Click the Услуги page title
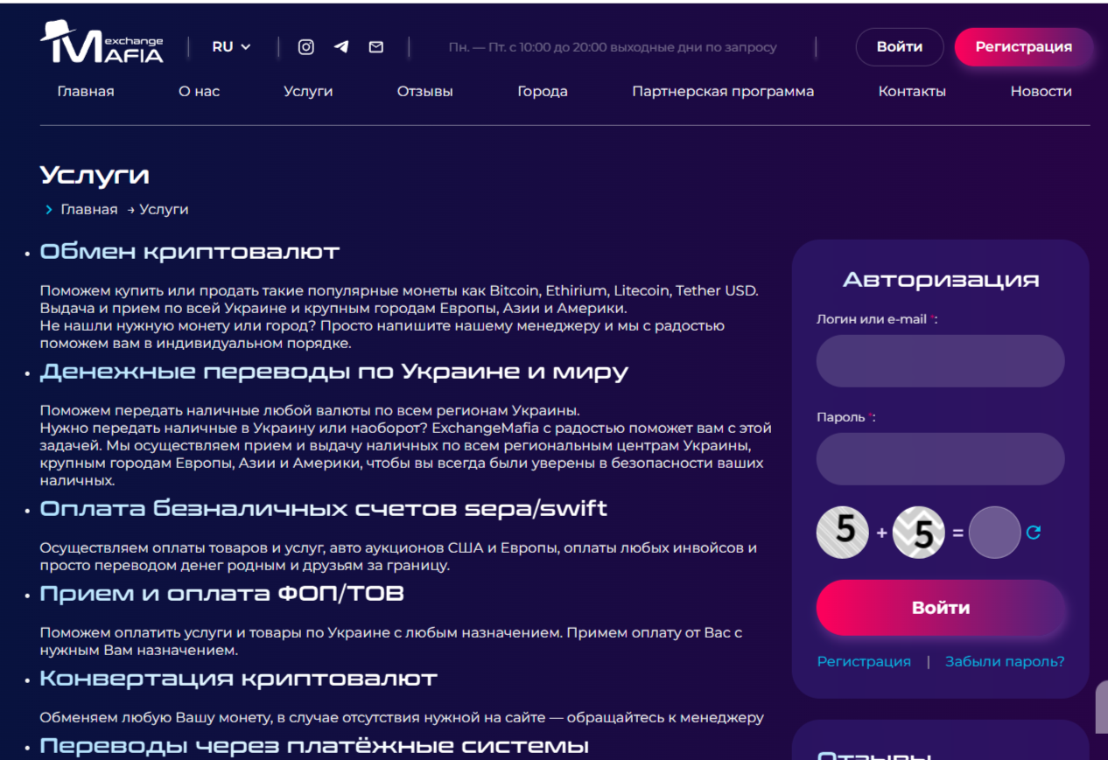Screen dimensions: 1108x760 [x=95, y=175]
